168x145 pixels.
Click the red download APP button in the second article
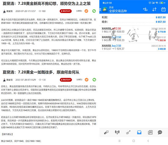[66, 80]
